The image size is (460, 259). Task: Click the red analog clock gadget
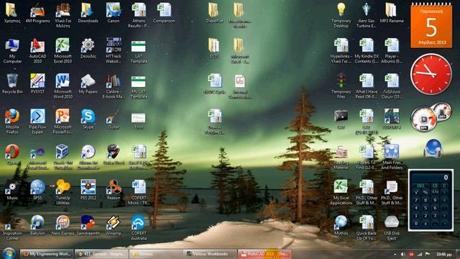click(x=431, y=74)
